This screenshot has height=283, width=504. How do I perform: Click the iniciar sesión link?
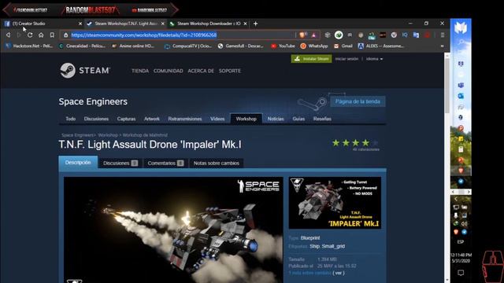click(x=346, y=59)
